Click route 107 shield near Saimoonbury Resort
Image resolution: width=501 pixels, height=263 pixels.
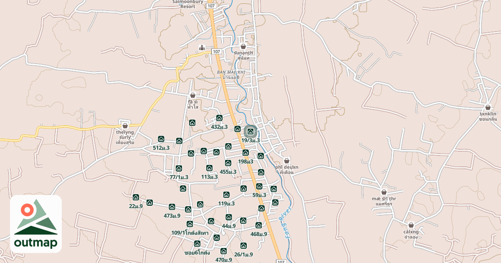(x=212, y=6)
